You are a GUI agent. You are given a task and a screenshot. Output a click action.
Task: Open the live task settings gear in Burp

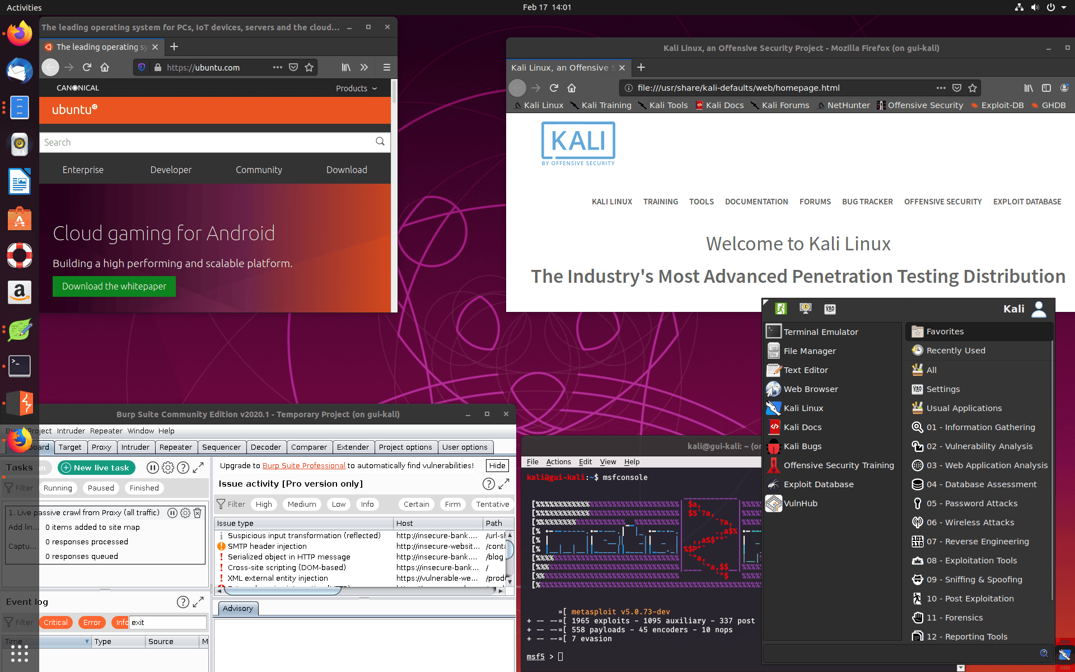tap(185, 512)
